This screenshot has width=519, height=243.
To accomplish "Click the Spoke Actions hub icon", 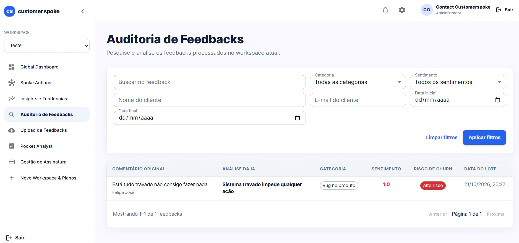I will tap(12, 83).
